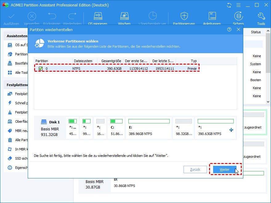Viewport: 271px width, 203px height.
Task: Select the 98.32GB unallocated partition block
Action: coord(184,128)
